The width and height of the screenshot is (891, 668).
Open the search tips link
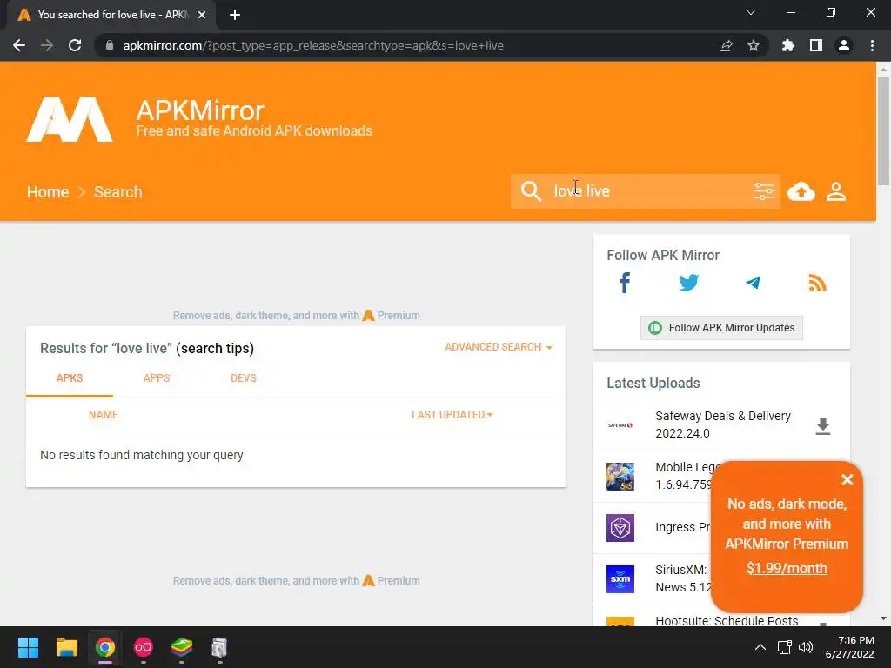[x=215, y=348]
